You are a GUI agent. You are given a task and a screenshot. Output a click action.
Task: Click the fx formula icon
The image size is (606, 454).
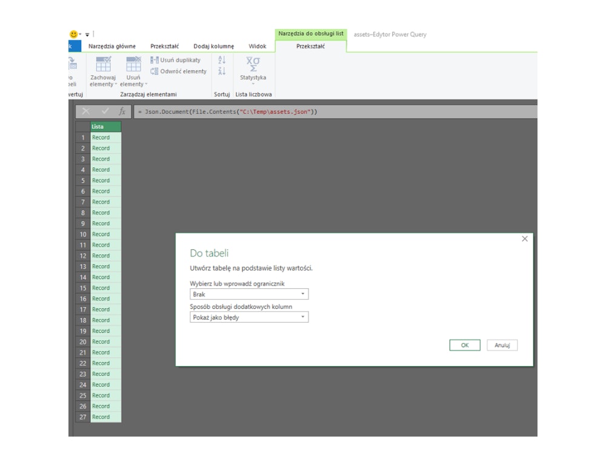pyautogui.click(x=122, y=111)
